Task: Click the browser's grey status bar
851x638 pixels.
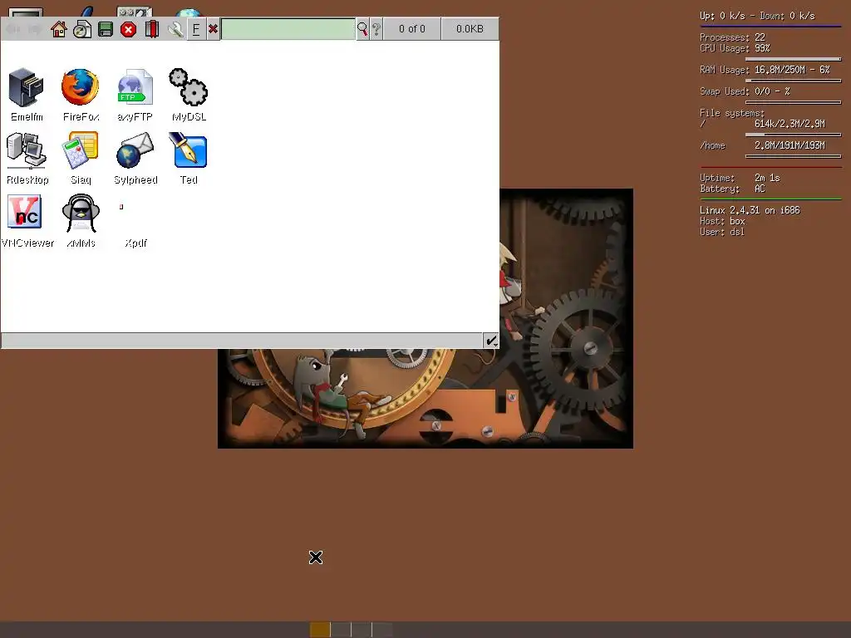Action: tap(242, 340)
